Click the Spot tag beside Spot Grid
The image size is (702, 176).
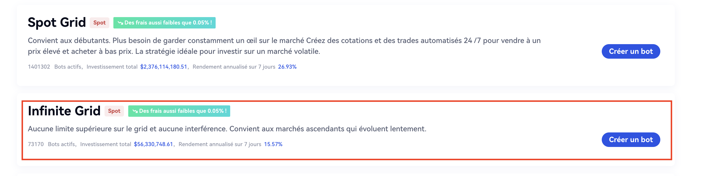point(99,23)
